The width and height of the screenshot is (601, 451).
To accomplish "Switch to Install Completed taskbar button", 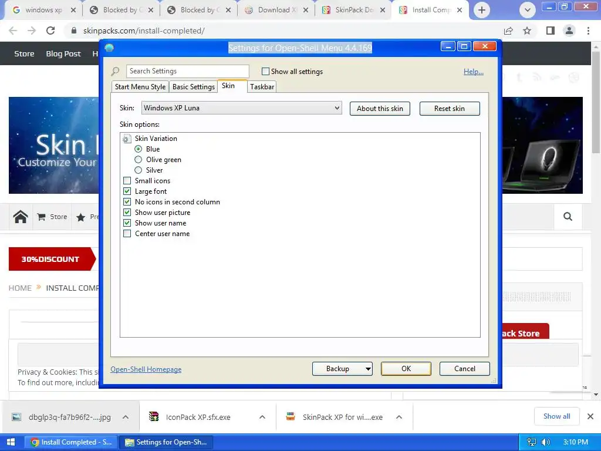I will (x=71, y=442).
